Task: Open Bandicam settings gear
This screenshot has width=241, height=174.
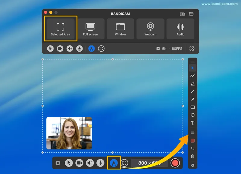Action: tap(192, 49)
